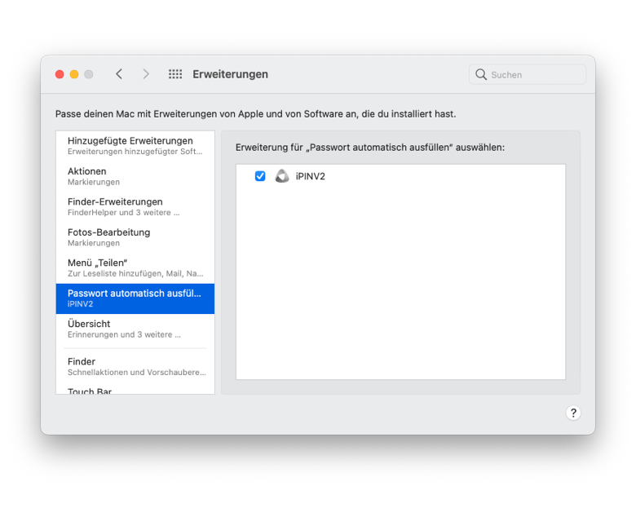The image size is (636, 517).
Task: Click the iPINV2 label in list
Action: (311, 176)
